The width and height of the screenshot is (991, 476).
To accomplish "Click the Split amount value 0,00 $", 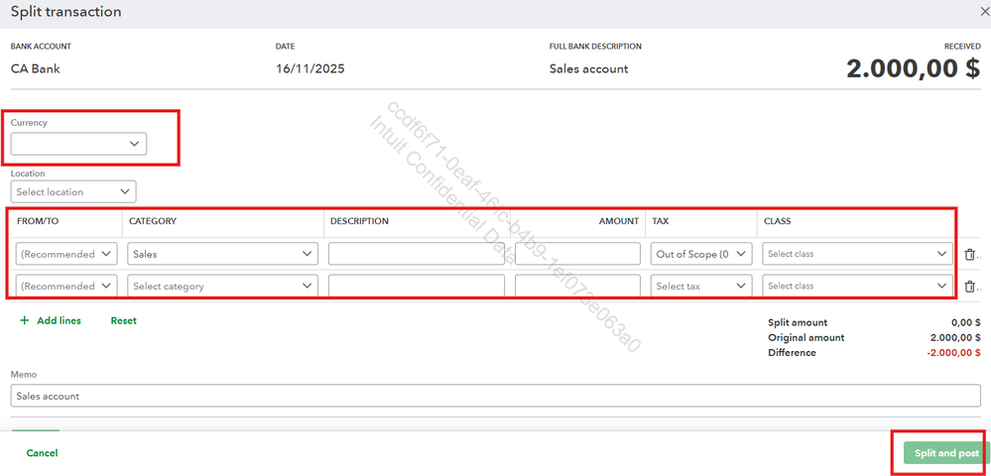I will [966, 322].
